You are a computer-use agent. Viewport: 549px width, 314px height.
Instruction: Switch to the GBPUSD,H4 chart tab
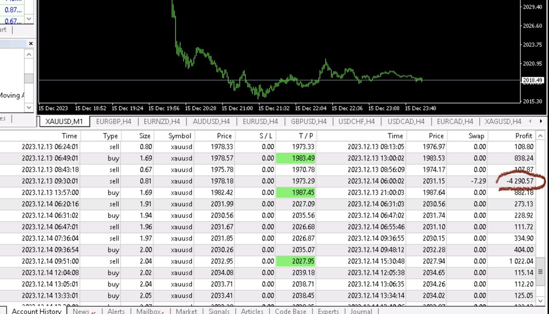click(x=309, y=121)
